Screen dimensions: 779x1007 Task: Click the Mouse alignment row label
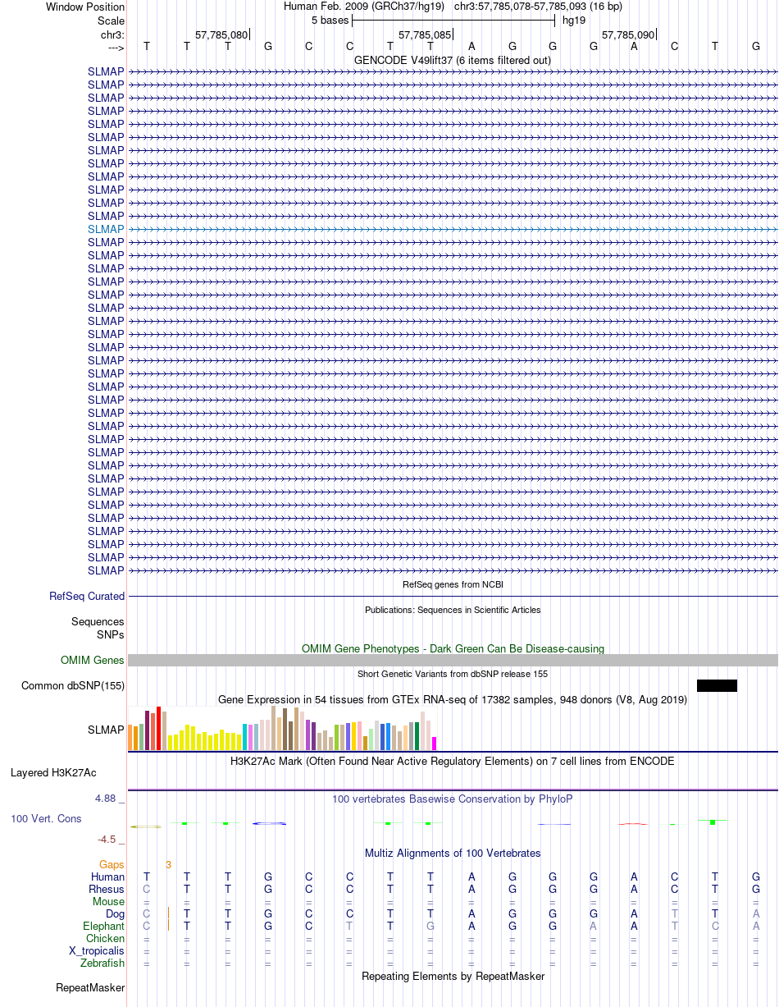tap(108, 901)
